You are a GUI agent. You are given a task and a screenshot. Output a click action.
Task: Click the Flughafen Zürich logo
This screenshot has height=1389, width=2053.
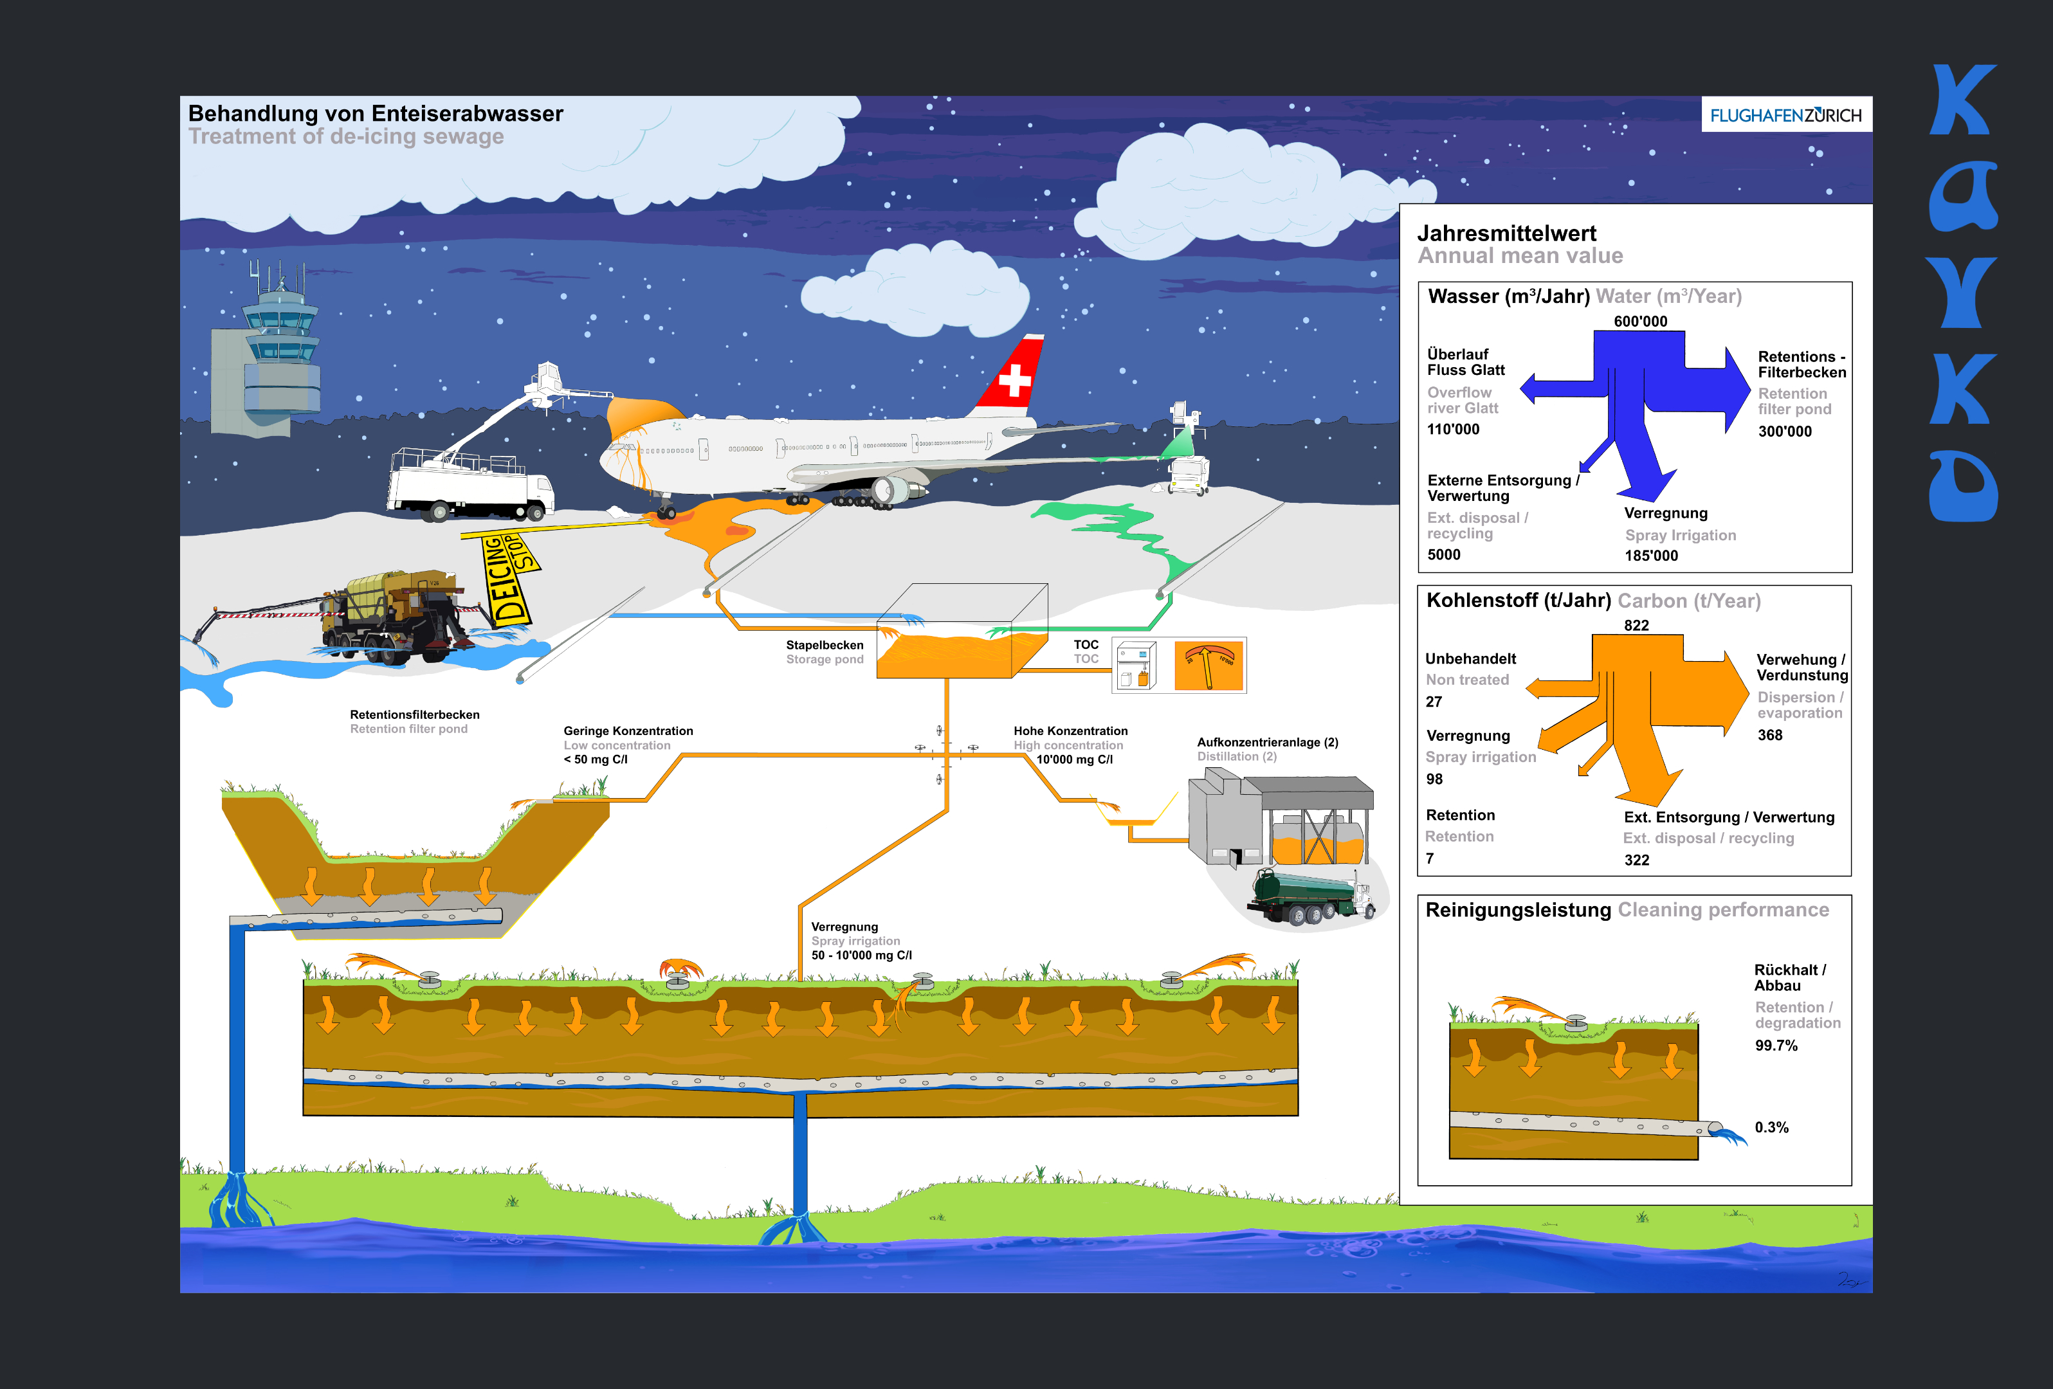coord(1785,115)
